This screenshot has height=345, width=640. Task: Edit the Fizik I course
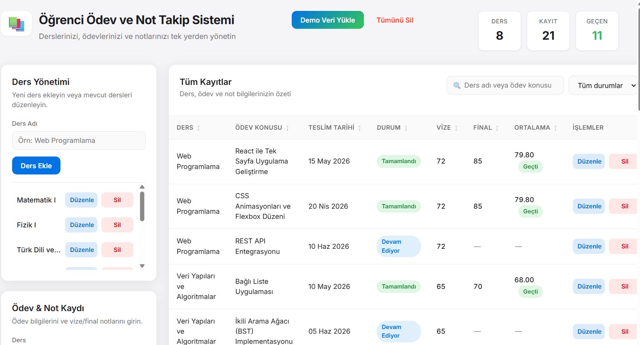pyautogui.click(x=82, y=225)
